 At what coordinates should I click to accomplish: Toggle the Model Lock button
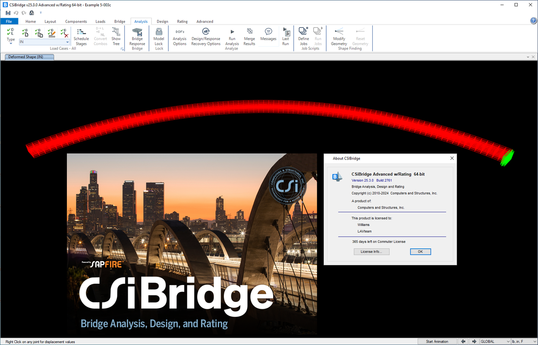[x=159, y=37]
